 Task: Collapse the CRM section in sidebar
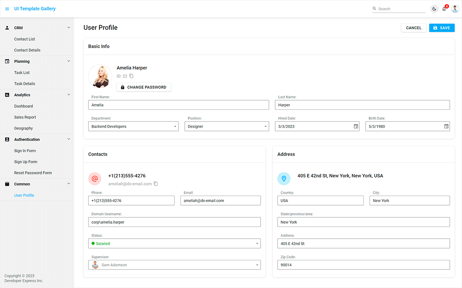click(x=69, y=28)
